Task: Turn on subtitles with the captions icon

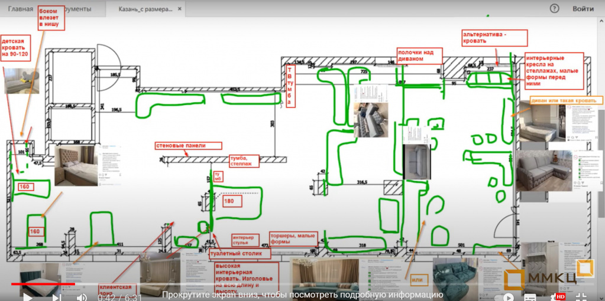Action: [530, 297]
